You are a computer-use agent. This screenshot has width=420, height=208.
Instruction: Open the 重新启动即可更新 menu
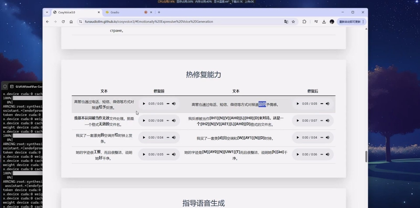351,22
